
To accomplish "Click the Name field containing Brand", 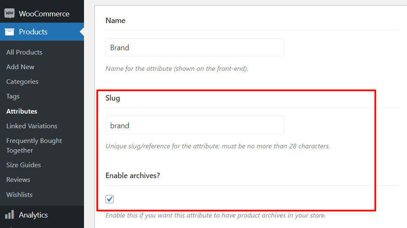I will click(x=194, y=47).
